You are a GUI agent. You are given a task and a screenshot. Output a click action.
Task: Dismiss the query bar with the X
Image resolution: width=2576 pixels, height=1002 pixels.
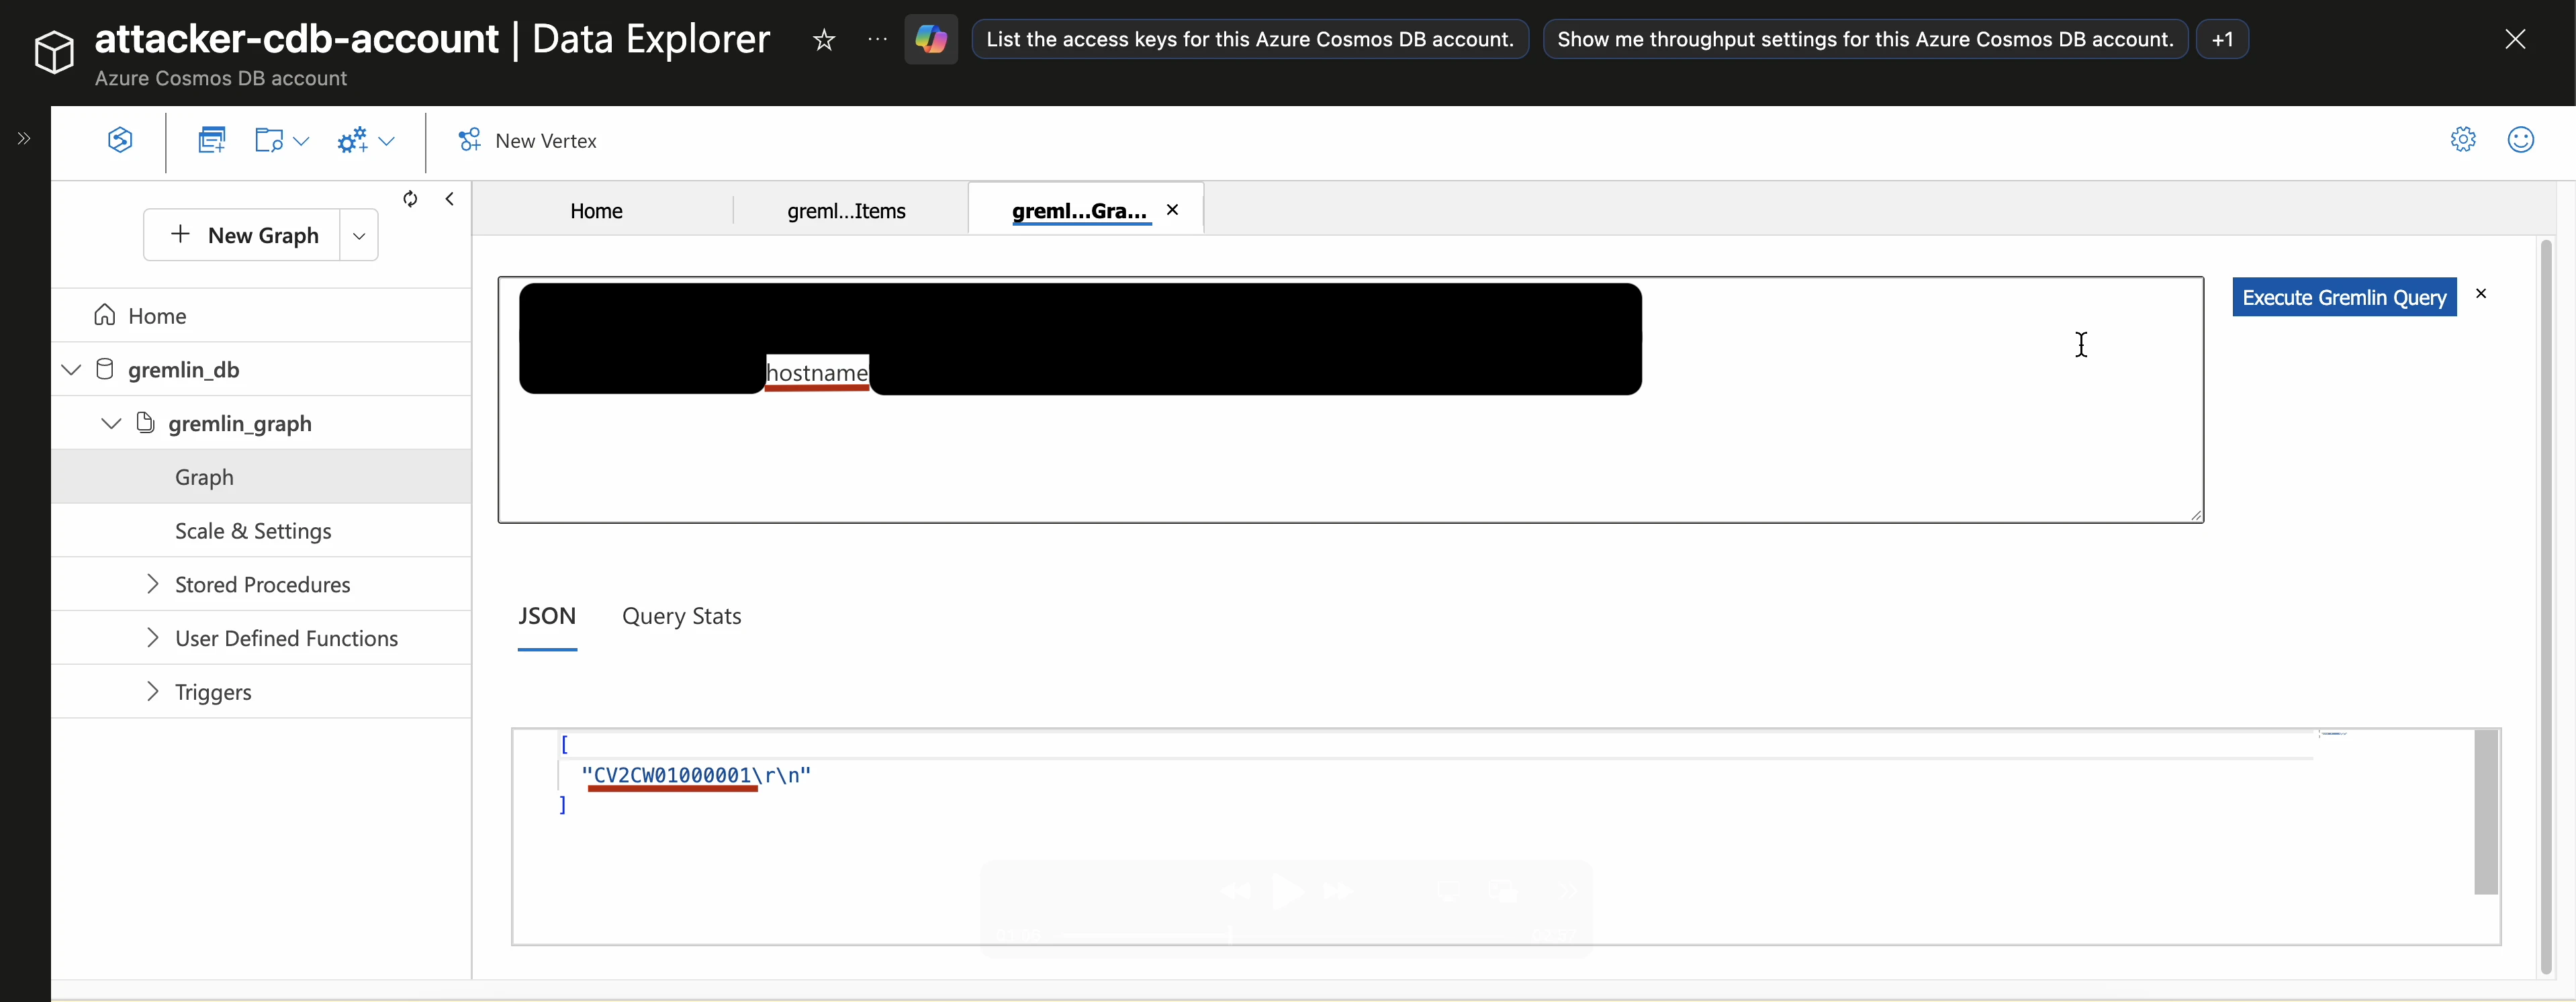[x=2481, y=294]
